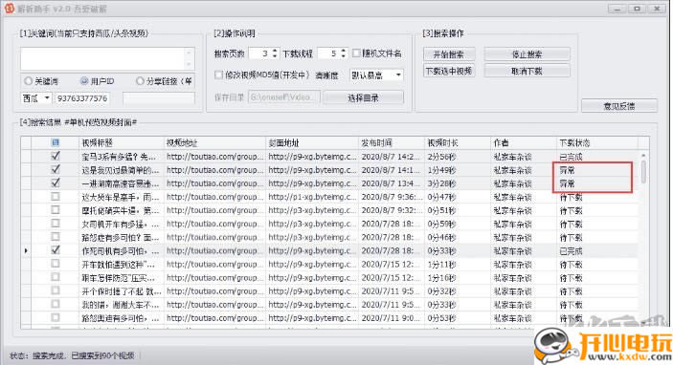673x365 pixels.
Task: Select the 分享链接 radio option
Action: point(140,81)
